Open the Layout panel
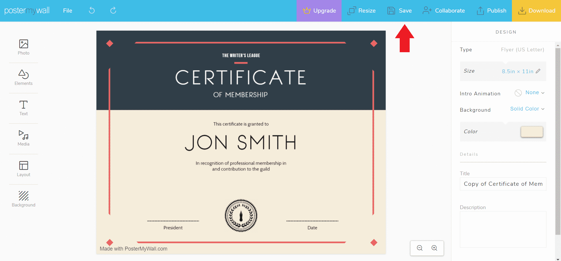The image size is (561, 261). tap(23, 169)
